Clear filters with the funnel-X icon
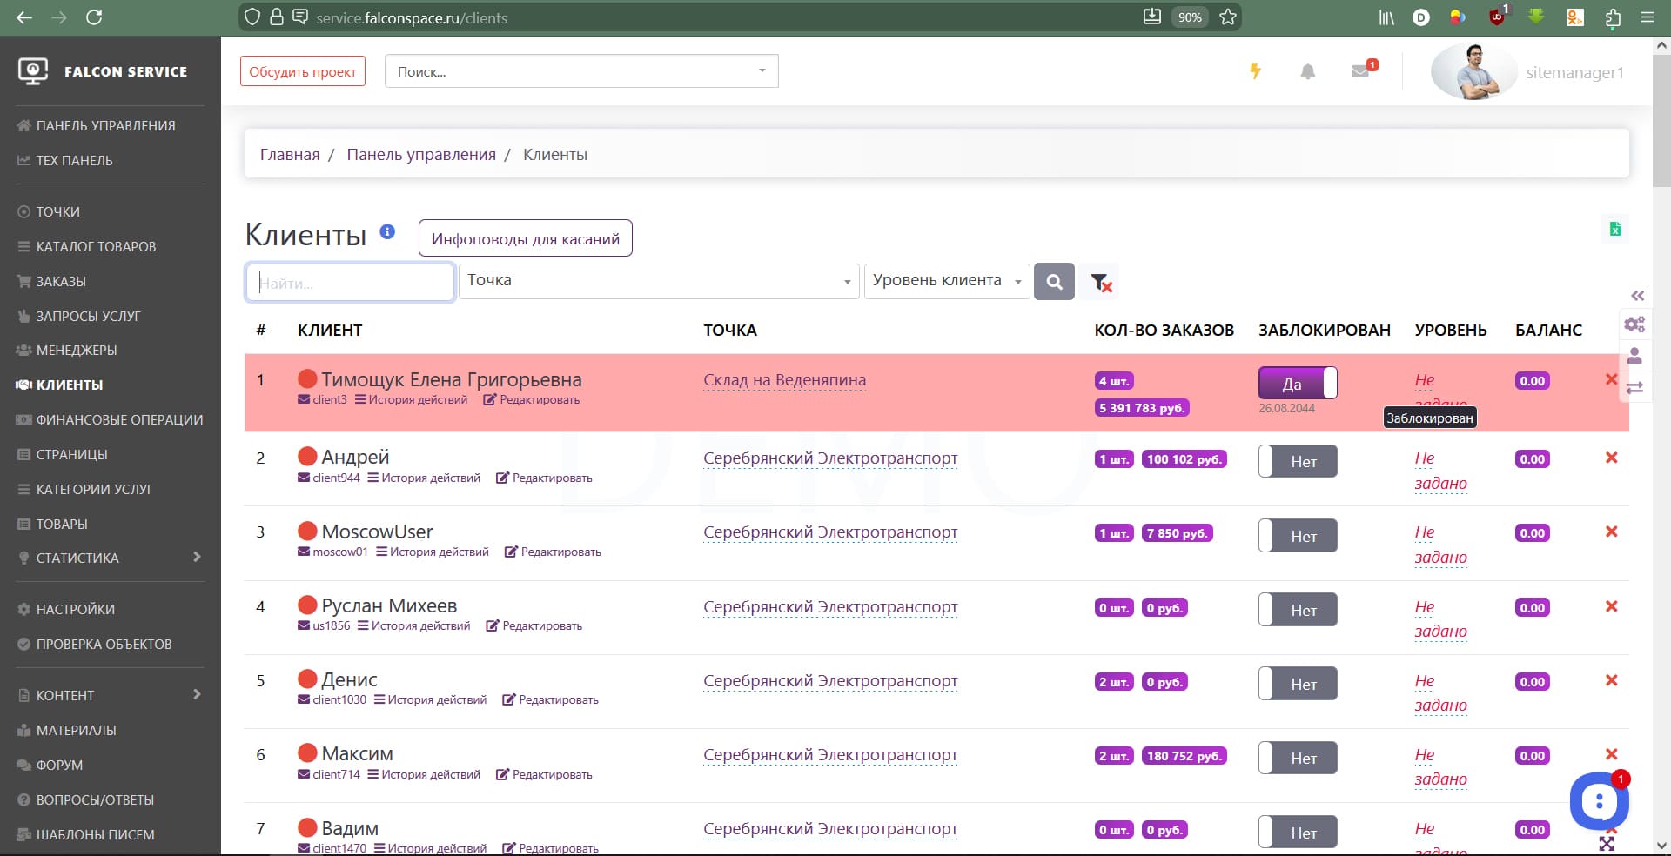Image resolution: width=1671 pixels, height=856 pixels. click(x=1100, y=282)
